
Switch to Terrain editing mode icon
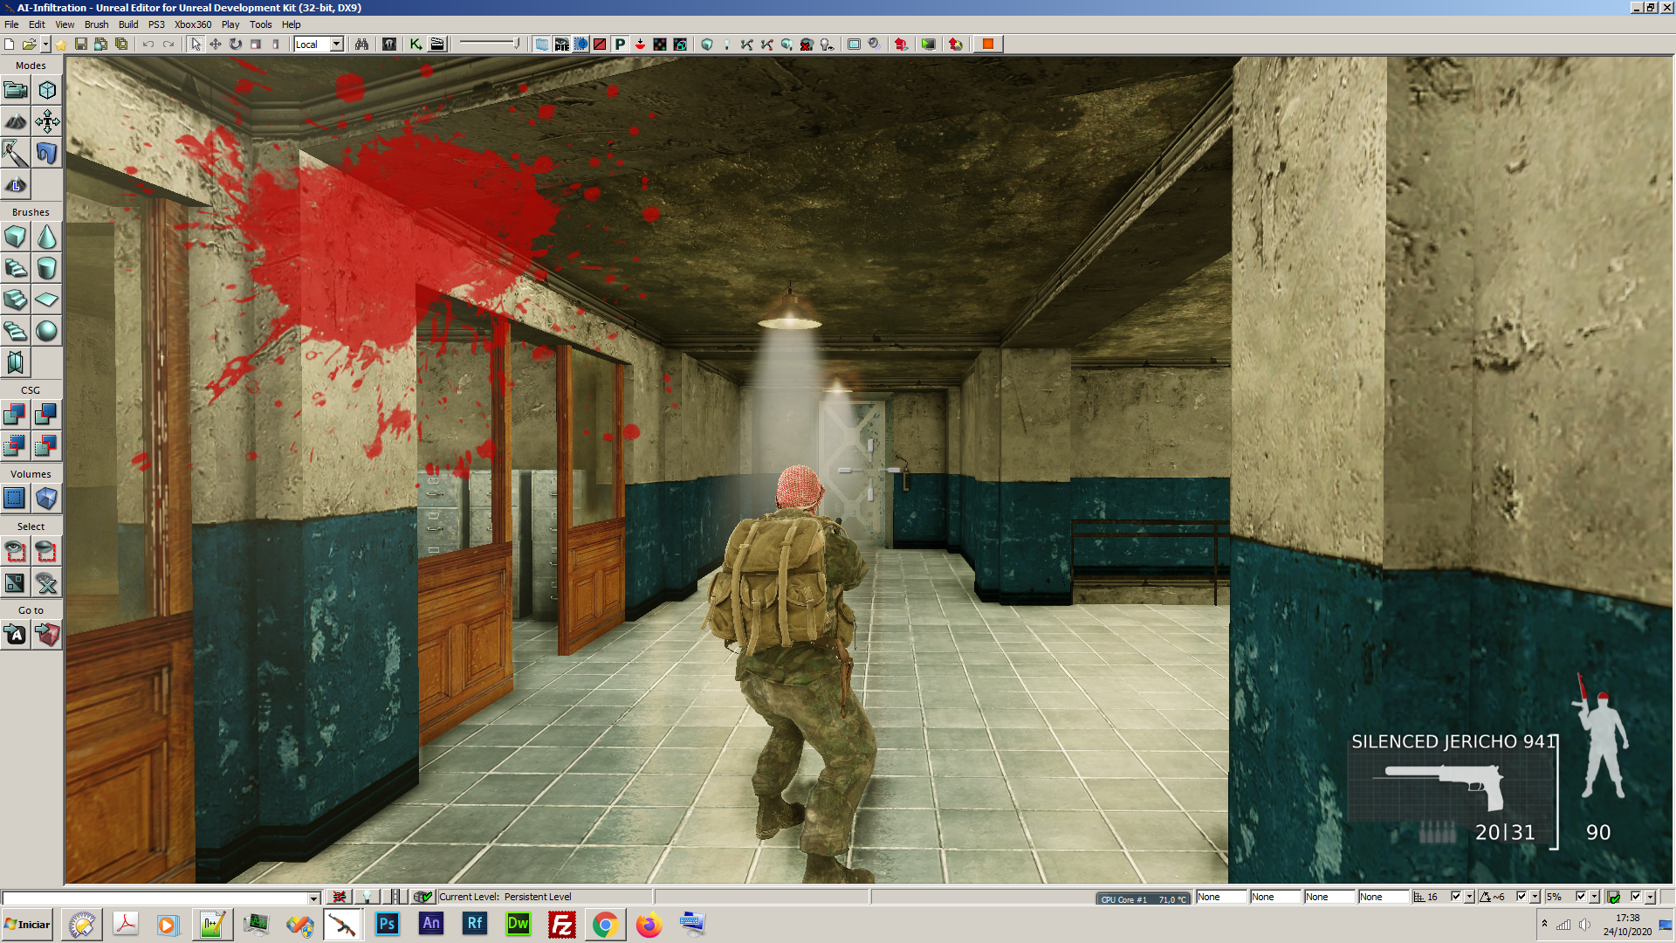click(x=16, y=121)
